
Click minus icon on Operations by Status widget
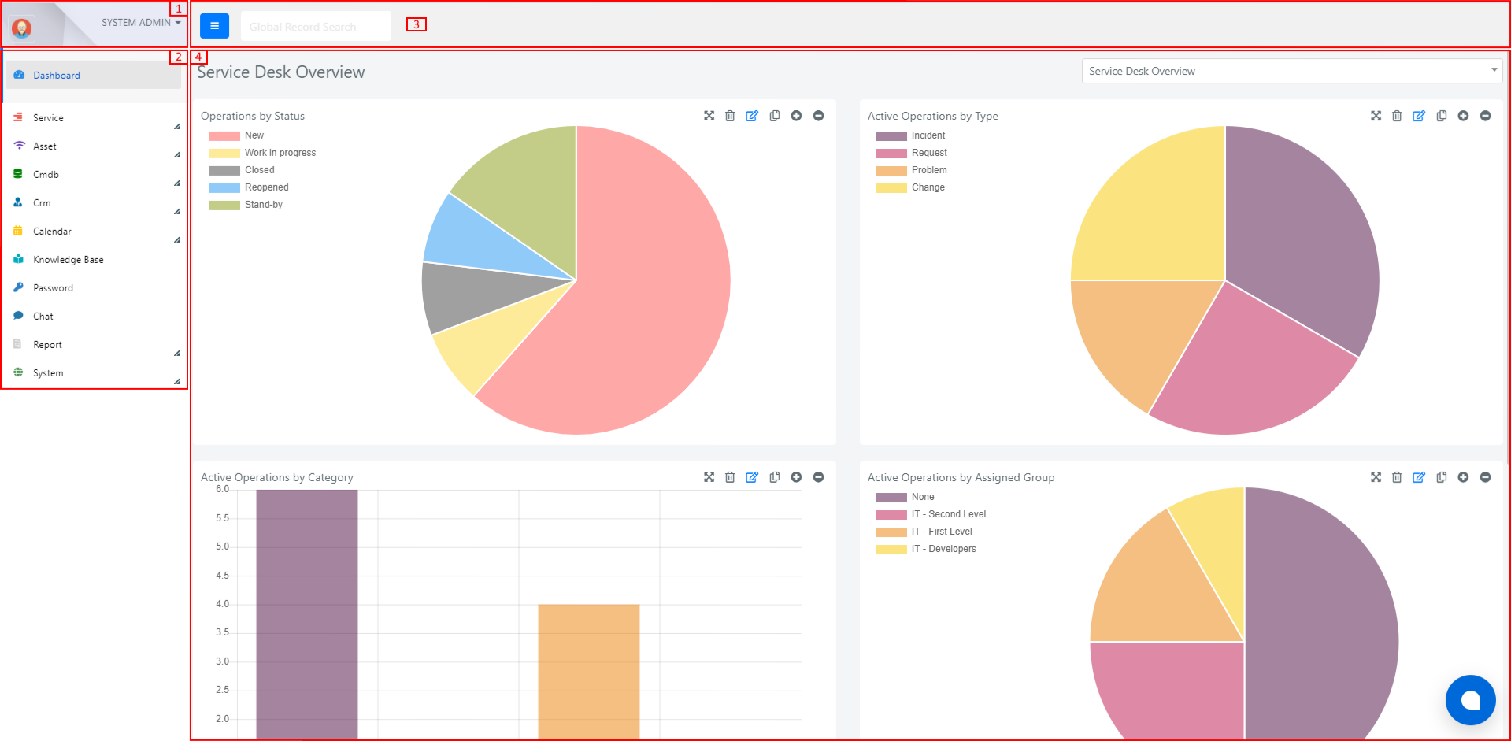[819, 116]
